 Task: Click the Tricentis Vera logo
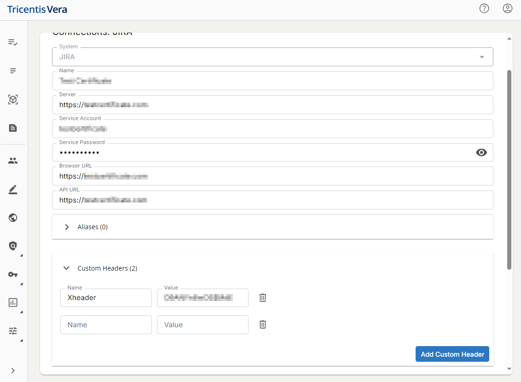click(37, 9)
